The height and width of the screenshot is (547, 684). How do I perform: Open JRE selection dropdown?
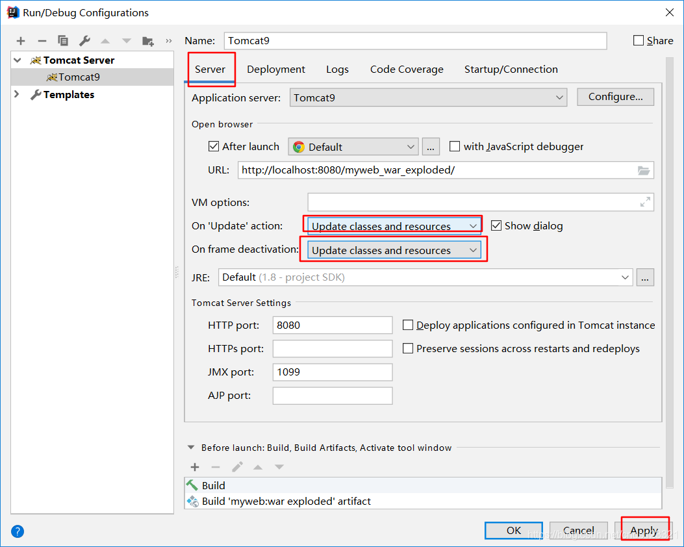click(x=425, y=277)
